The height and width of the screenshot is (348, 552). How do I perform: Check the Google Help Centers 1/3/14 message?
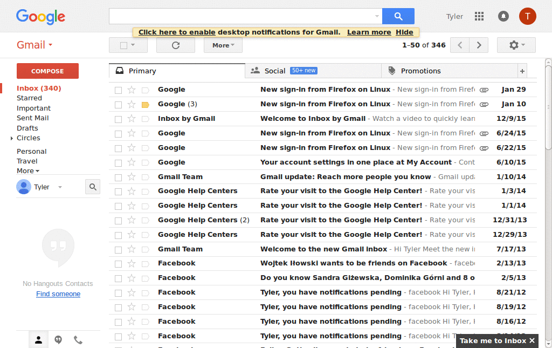point(118,192)
